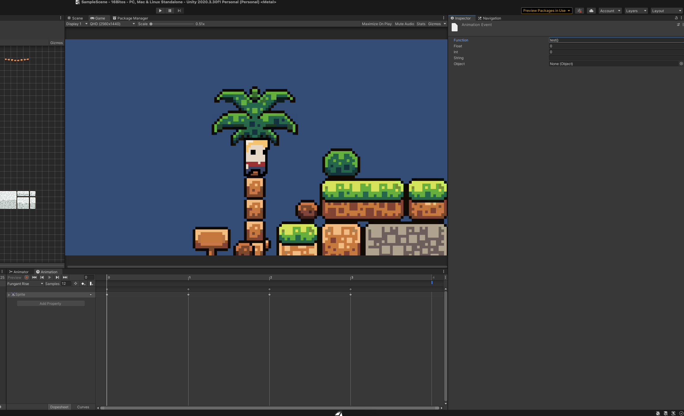Click the Add Property button

[51, 304]
